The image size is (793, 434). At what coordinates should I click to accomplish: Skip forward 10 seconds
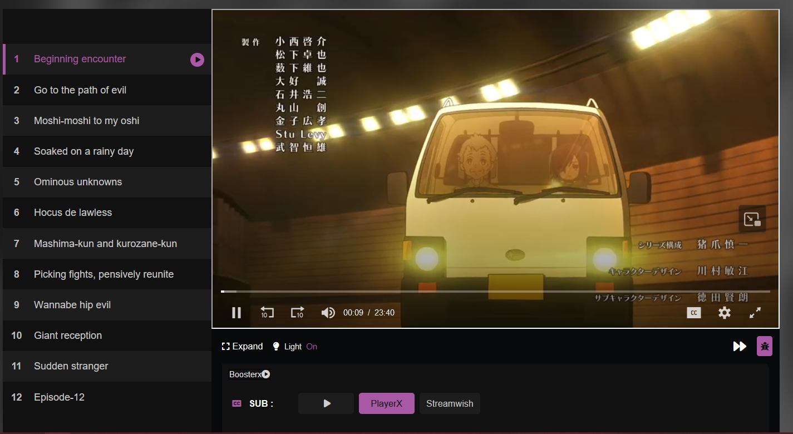point(297,313)
